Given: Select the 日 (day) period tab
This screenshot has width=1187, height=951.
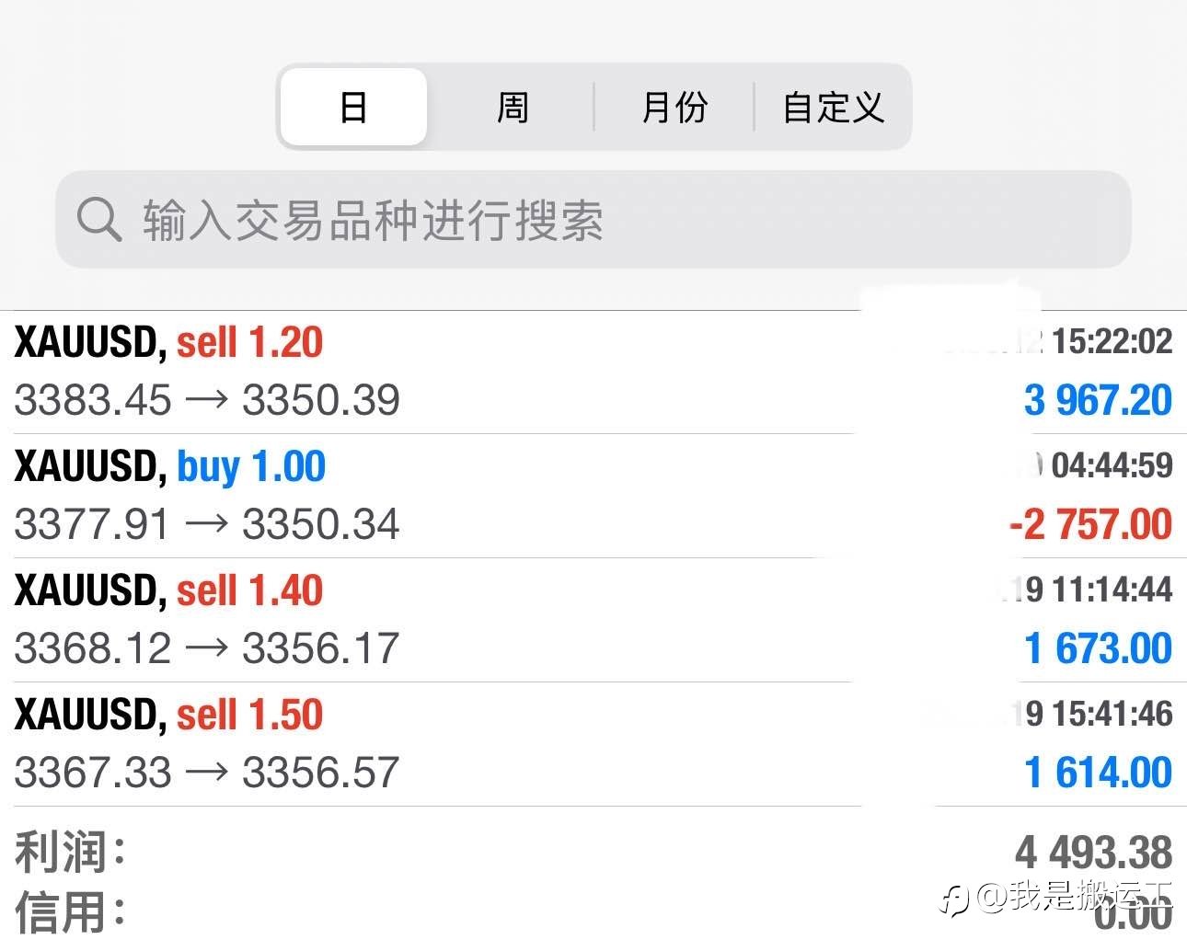Looking at the screenshot, I should [x=353, y=107].
